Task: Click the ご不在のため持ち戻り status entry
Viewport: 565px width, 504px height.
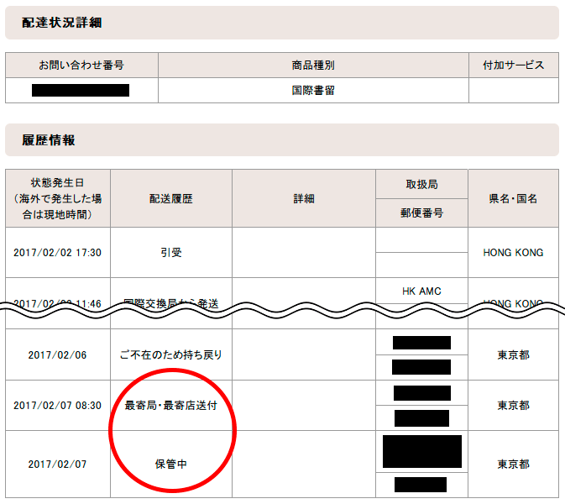Action: click(x=171, y=355)
